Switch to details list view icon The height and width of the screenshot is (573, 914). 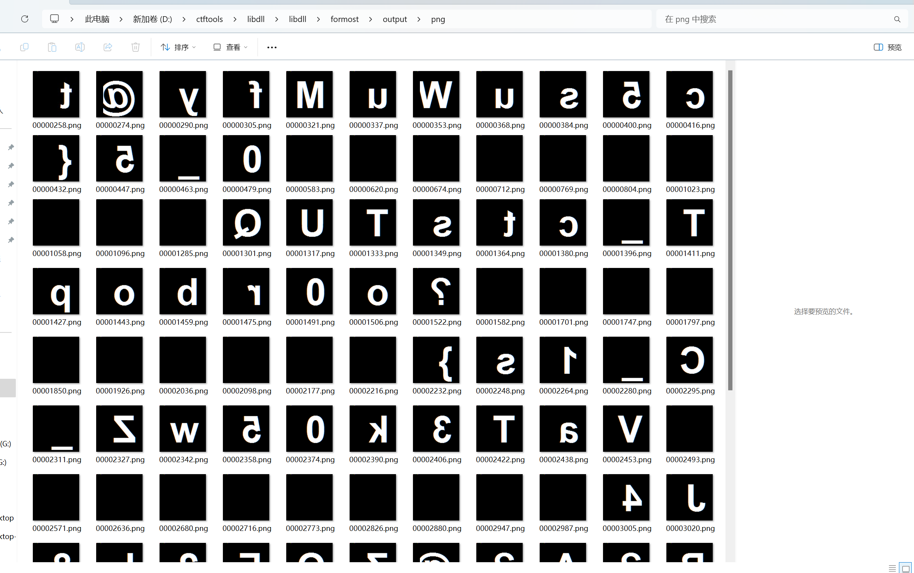click(892, 568)
